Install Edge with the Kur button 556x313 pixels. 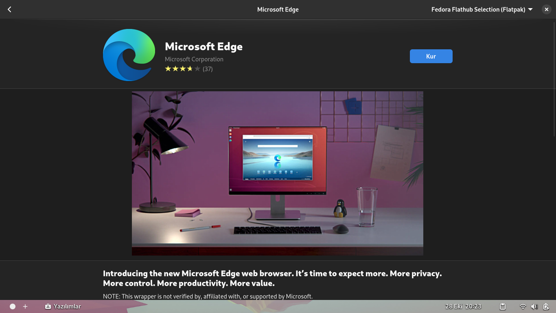431,56
